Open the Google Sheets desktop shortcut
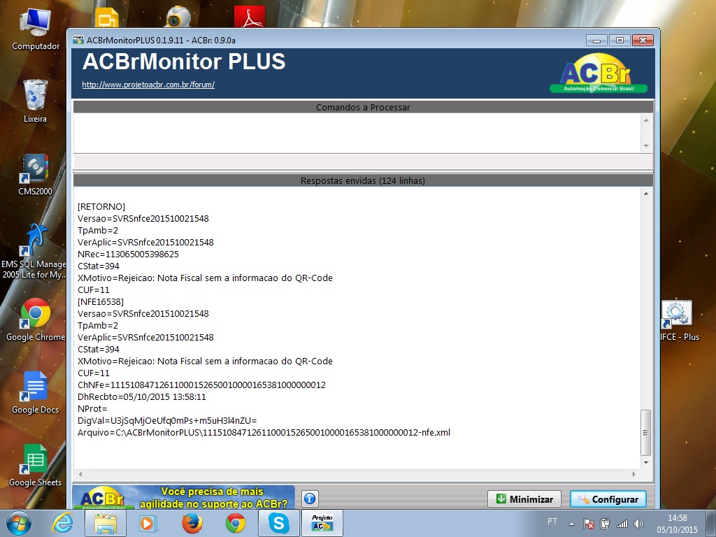Image resolution: width=716 pixels, height=537 pixels. point(35,465)
